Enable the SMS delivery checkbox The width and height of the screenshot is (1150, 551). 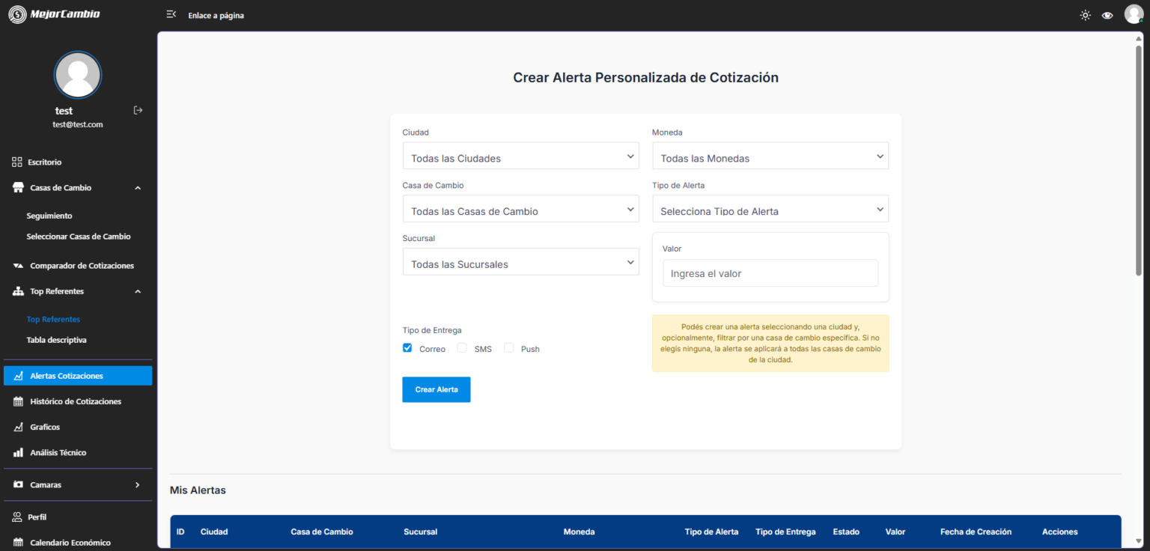(462, 347)
